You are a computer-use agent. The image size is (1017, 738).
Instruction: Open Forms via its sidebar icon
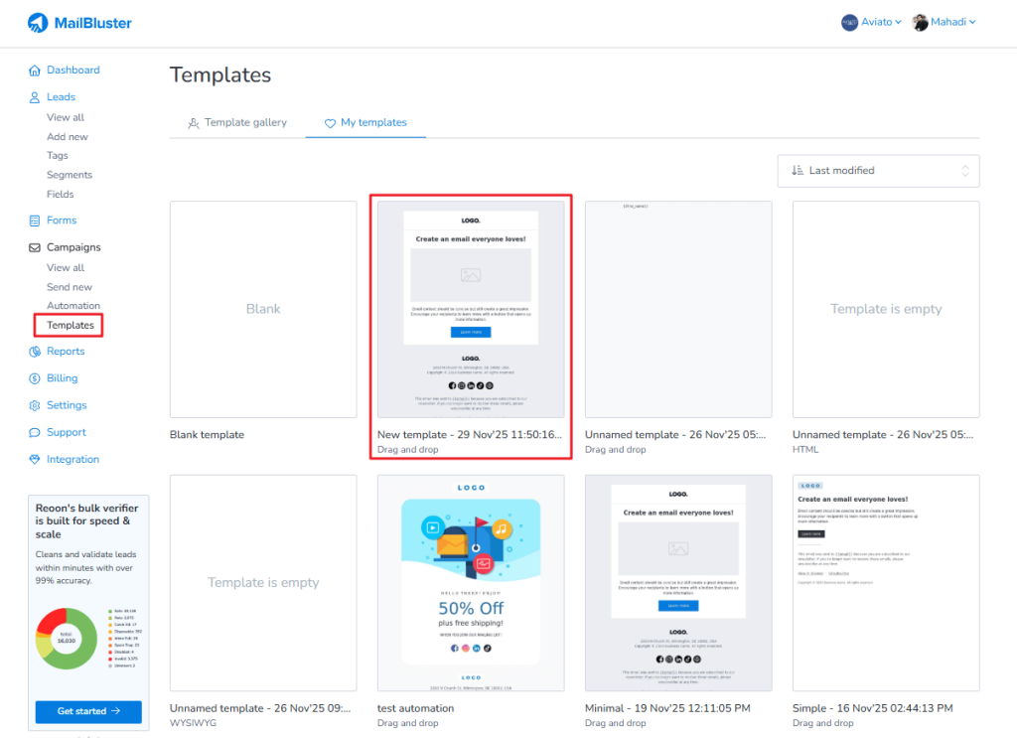coord(34,220)
